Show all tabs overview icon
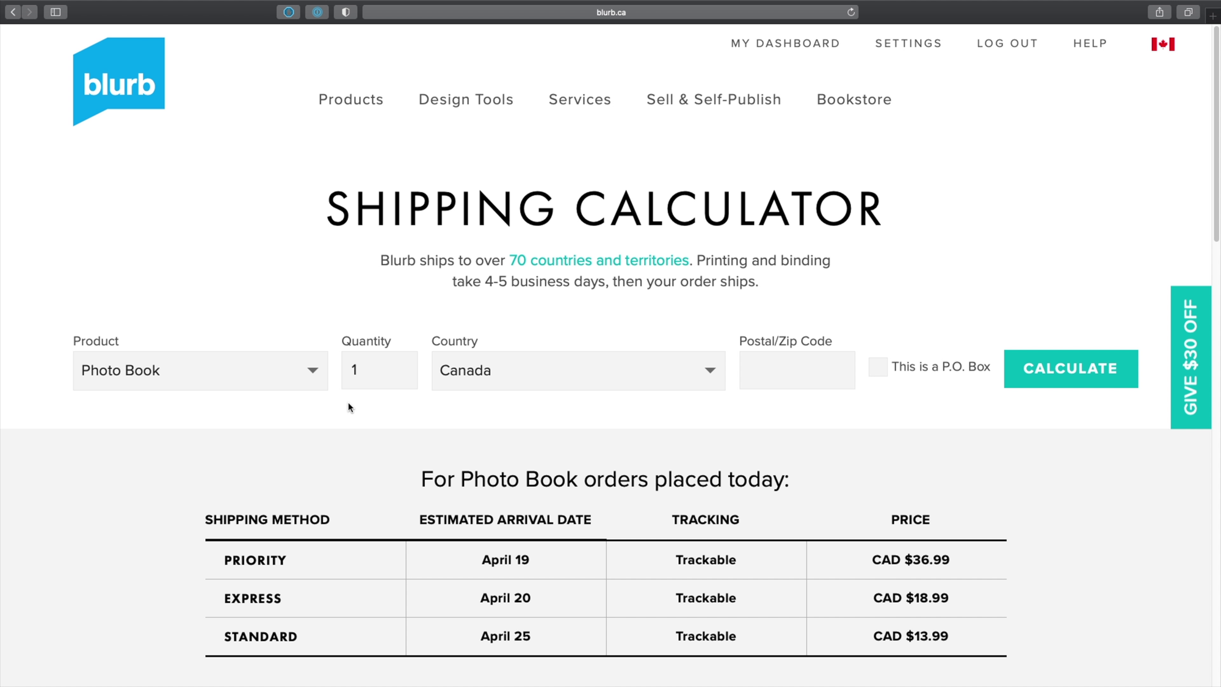 pos(1188,12)
